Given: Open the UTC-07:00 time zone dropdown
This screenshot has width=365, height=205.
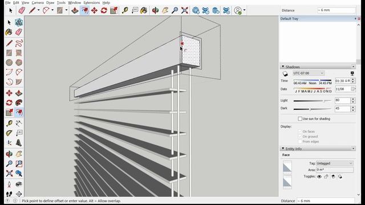Looking at the screenshot, I should pyautogui.click(x=309, y=73).
